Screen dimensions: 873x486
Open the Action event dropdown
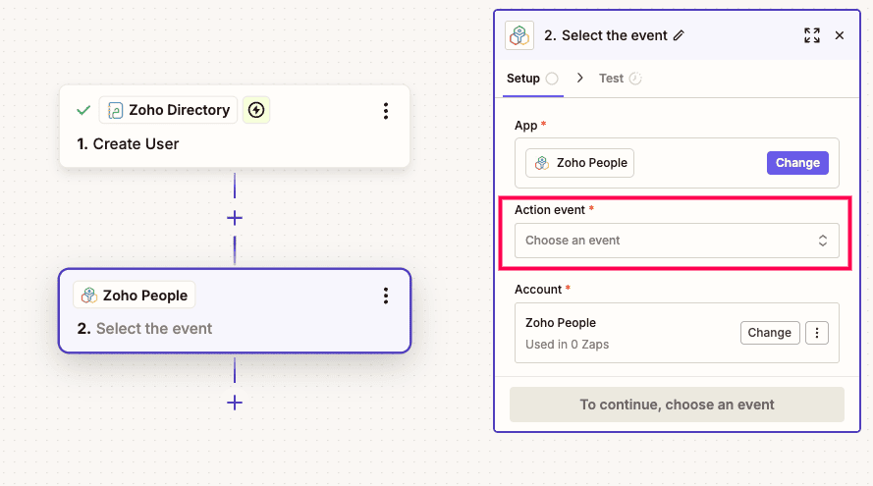pos(677,241)
